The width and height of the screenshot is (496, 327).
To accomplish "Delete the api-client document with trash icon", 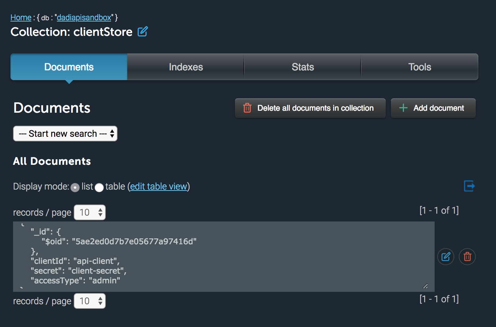I will tap(467, 257).
